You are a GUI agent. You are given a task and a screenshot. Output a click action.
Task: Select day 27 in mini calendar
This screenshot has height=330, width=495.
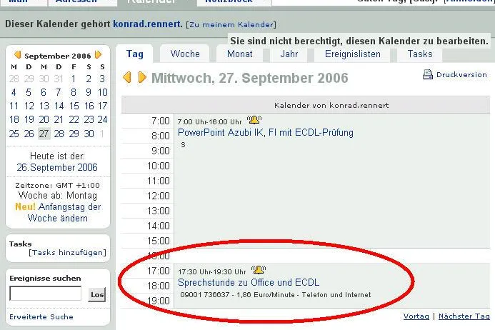point(44,134)
